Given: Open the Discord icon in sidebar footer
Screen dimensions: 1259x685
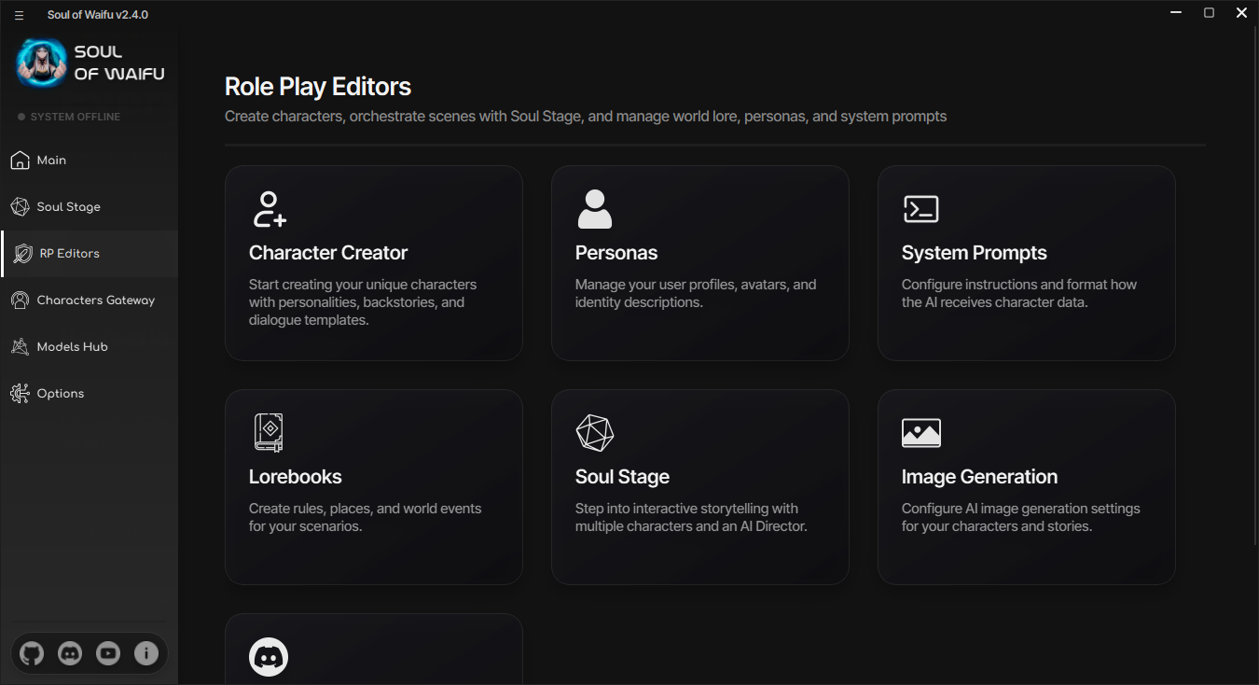Looking at the screenshot, I should 70,653.
